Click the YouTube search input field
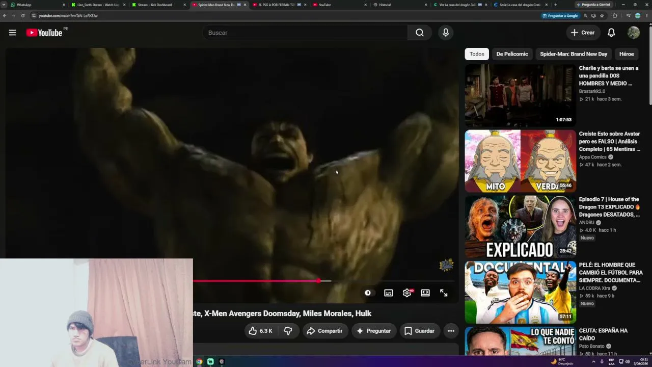 pyautogui.click(x=305, y=33)
